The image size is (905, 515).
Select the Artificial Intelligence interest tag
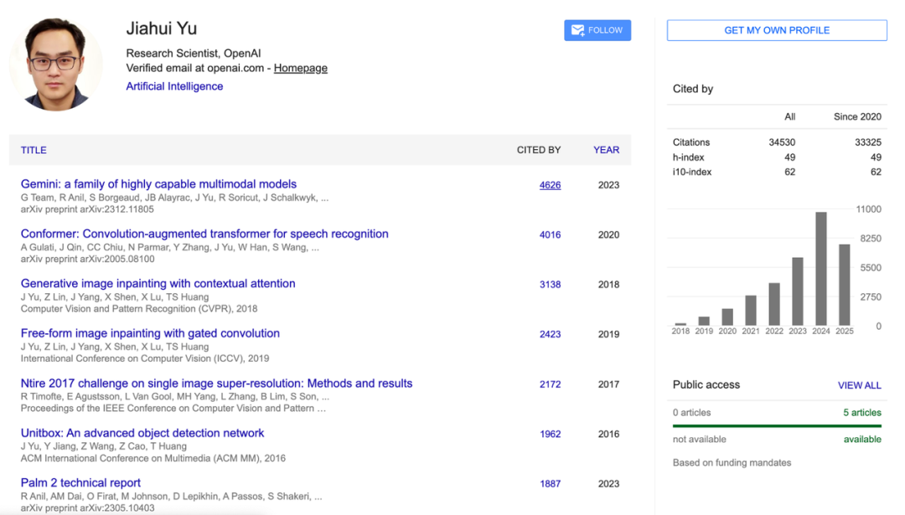174,86
